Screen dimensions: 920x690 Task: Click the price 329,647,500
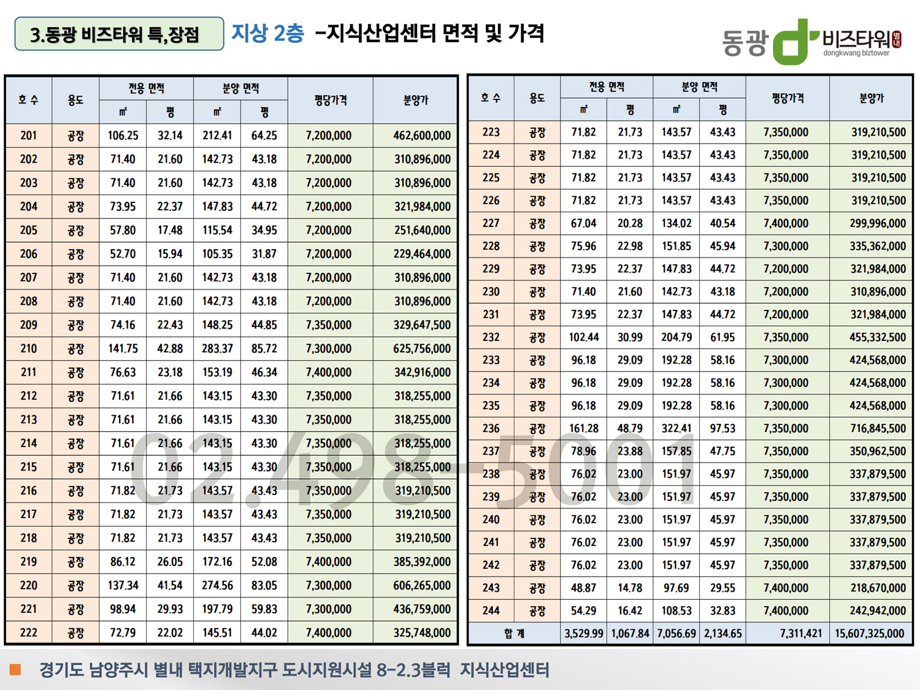point(422,325)
